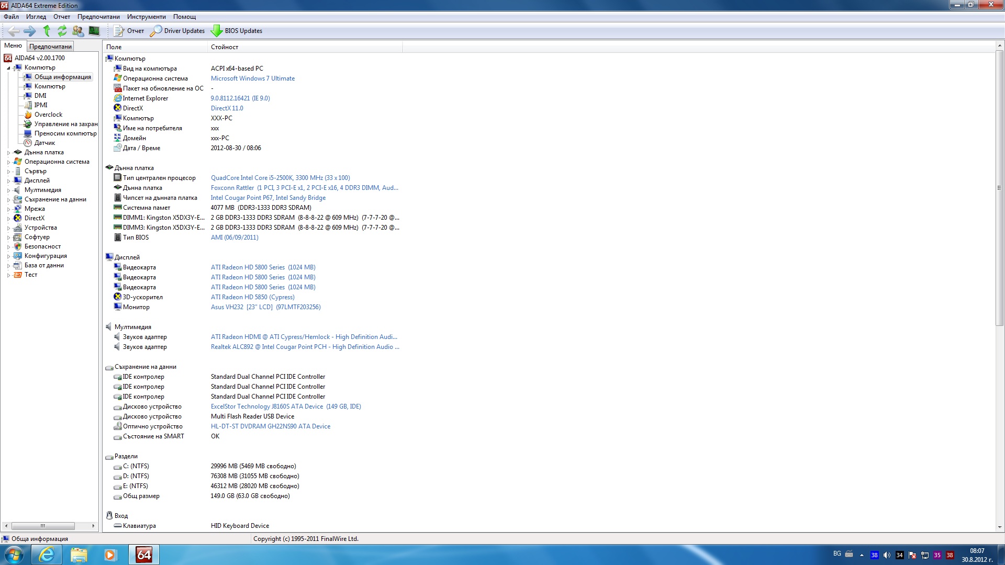
Task: Select DMI tree item
Action: pos(40,96)
